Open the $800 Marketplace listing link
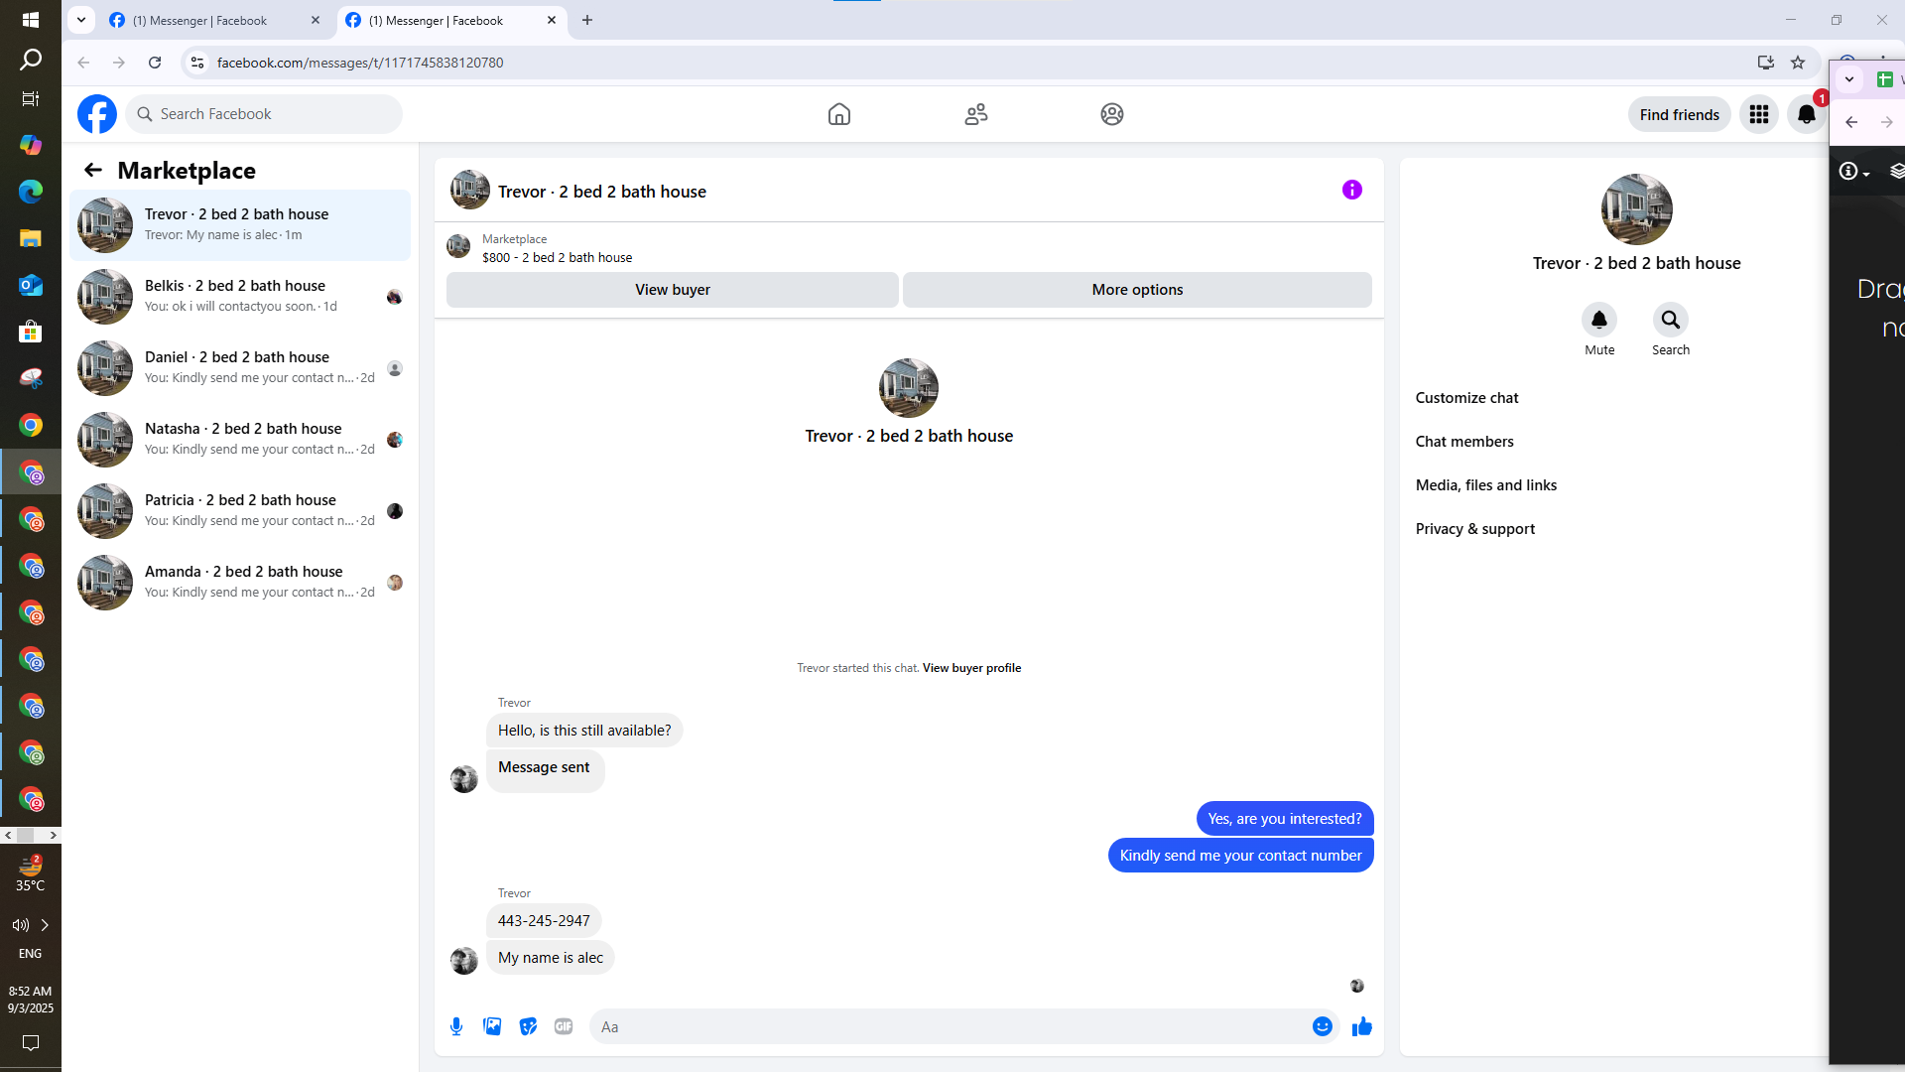This screenshot has width=1905, height=1072. [x=557, y=258]
